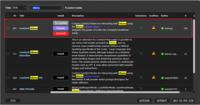The height and width of the screenshot is (105, 200).
Task: View conflict warning for ComfyUi-Ollama-YN
Action: tap(153, 77)
